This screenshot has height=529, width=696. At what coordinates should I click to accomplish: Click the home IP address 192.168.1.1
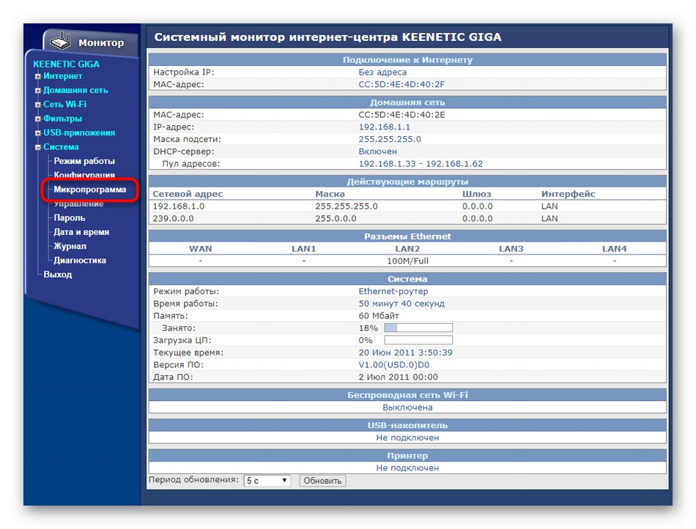(385, 127)
